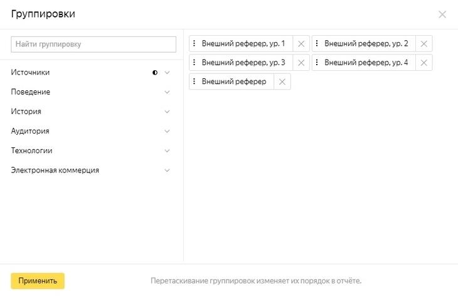Click drag handle of 'Внешний реферер, ур. 2'

[x=317, y=44]
